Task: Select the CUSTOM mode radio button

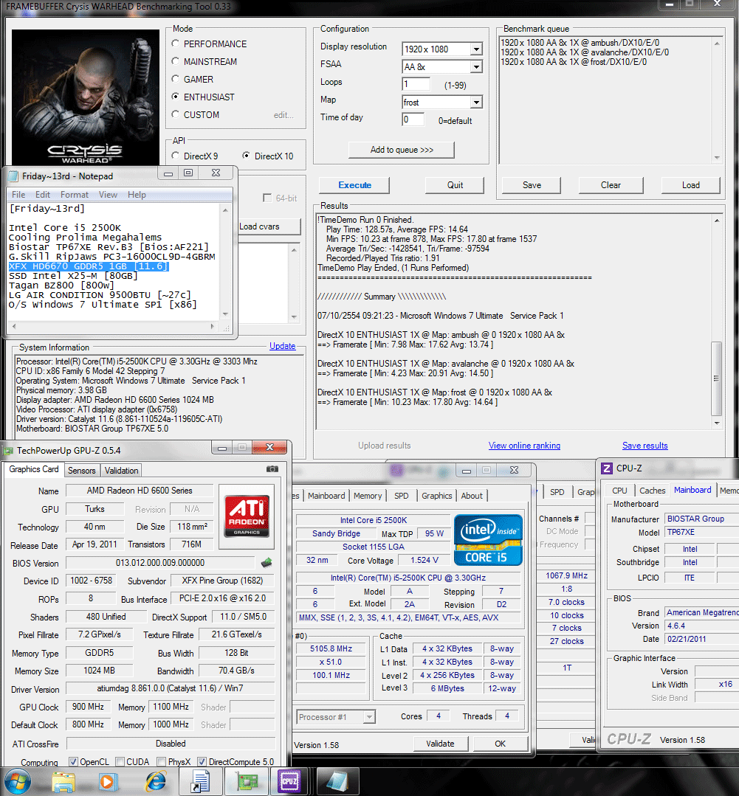Action: 175,114
